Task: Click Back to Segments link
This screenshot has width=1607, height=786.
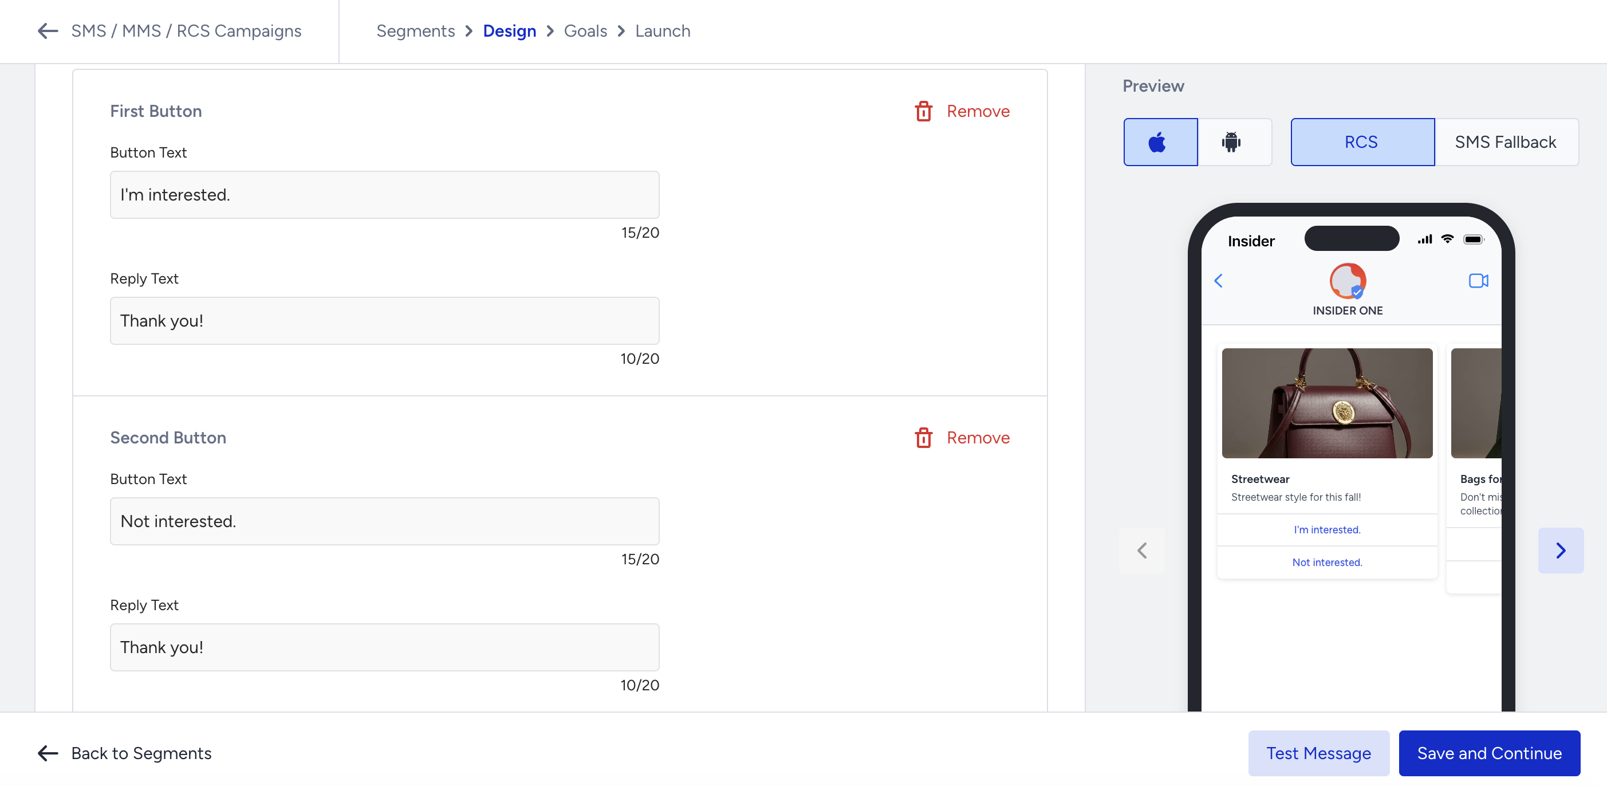Action: click(141, 753)
